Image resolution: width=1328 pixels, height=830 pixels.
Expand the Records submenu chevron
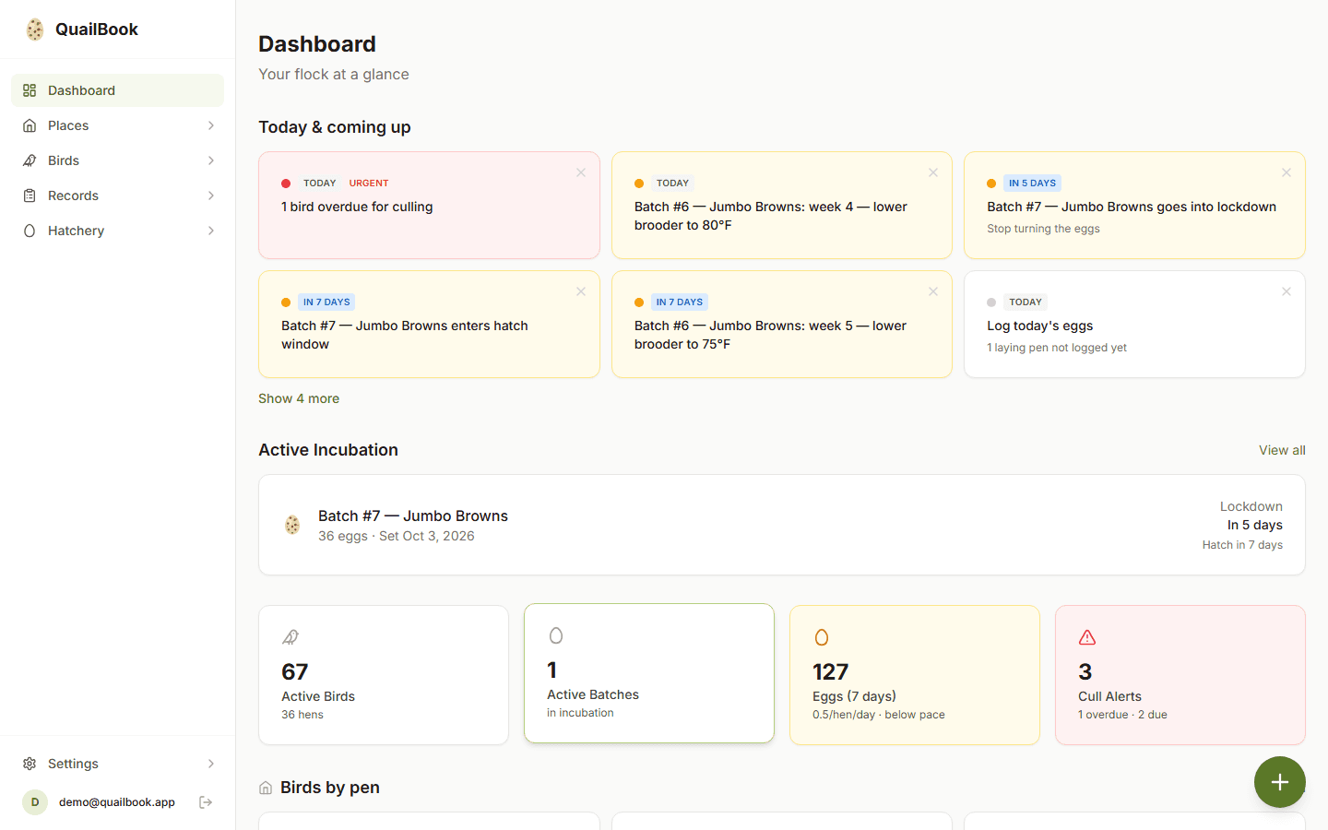(x=211, y=196)
